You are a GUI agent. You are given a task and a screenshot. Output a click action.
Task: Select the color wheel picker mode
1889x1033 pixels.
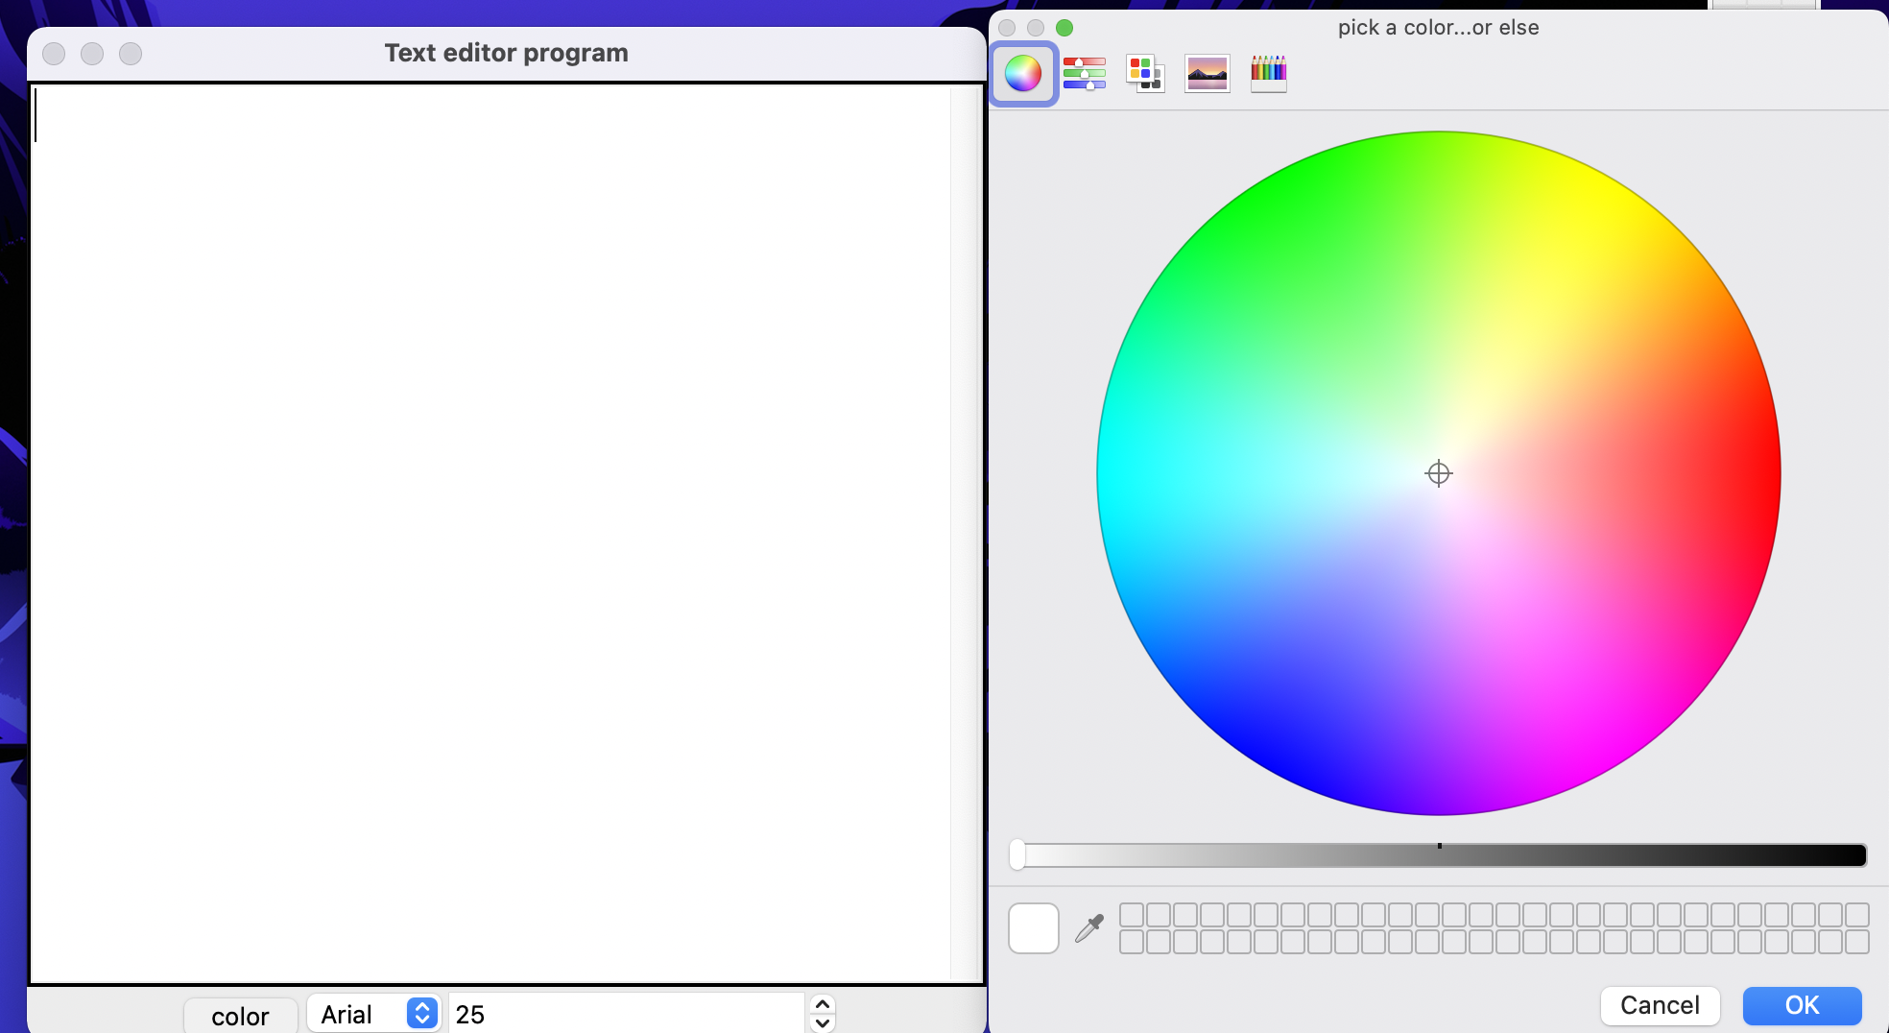pyautogui.click(x=1023, y=73)
